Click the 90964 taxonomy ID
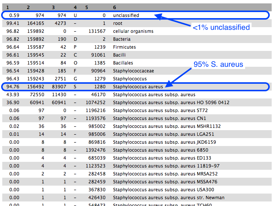The width and height of the screenshot is (272, 206). pyautogui.click(x=98, y=71)
